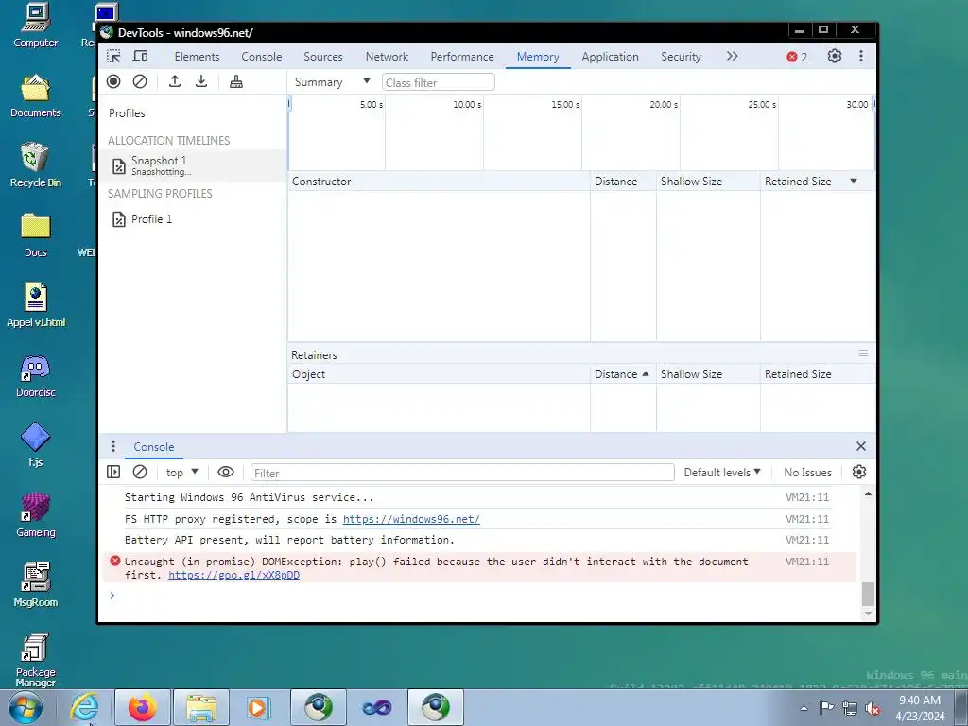Open the Gameing desktop shortcut

coord(35,515)
